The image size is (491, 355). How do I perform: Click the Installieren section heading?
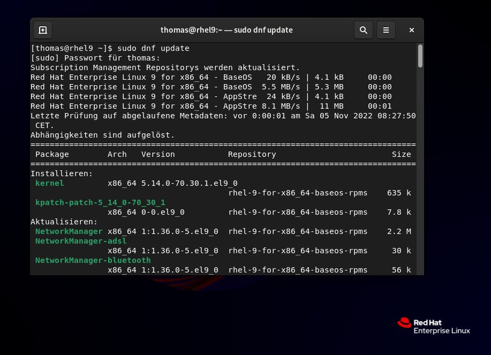tap(61, 173)
